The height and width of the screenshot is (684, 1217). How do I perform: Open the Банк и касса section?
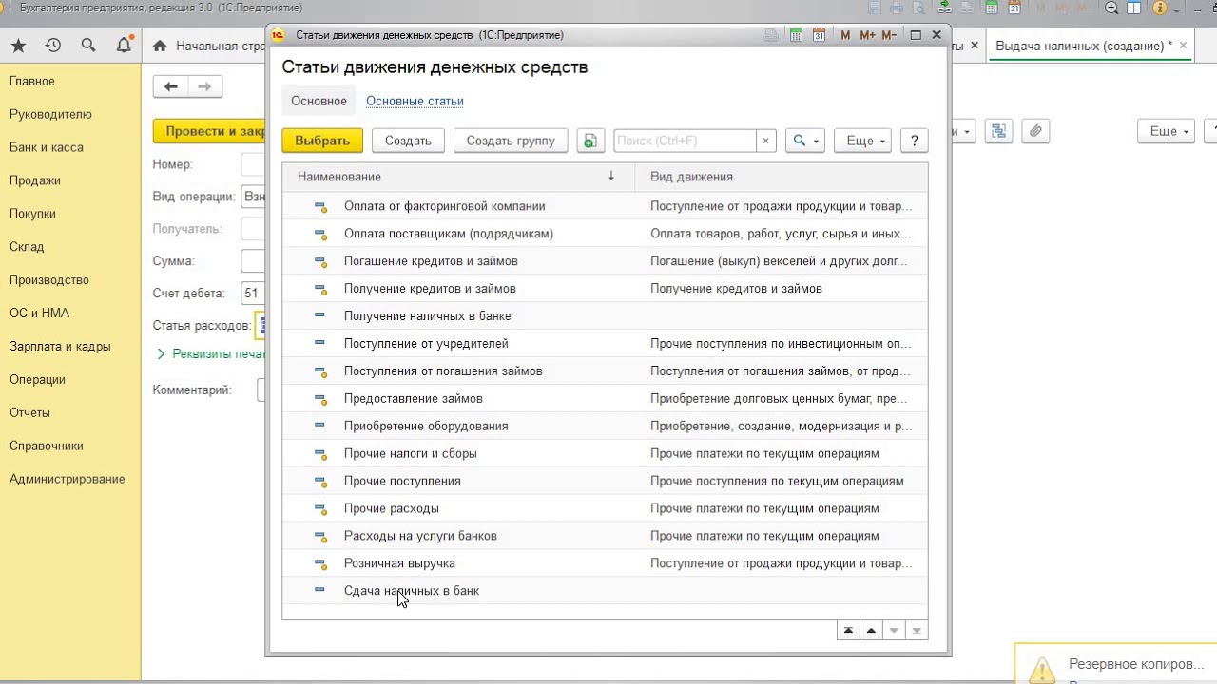[47, 147]
